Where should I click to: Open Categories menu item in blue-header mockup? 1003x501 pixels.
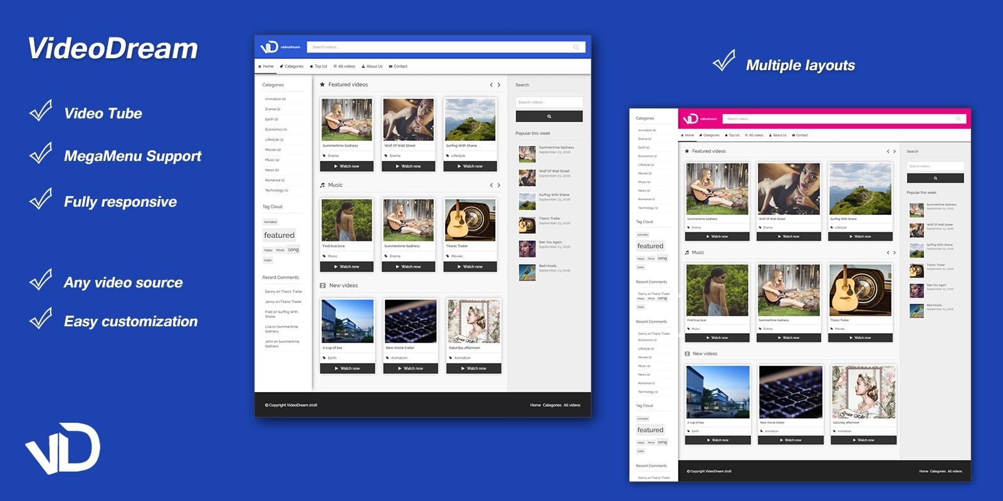(x=291, y=66)
